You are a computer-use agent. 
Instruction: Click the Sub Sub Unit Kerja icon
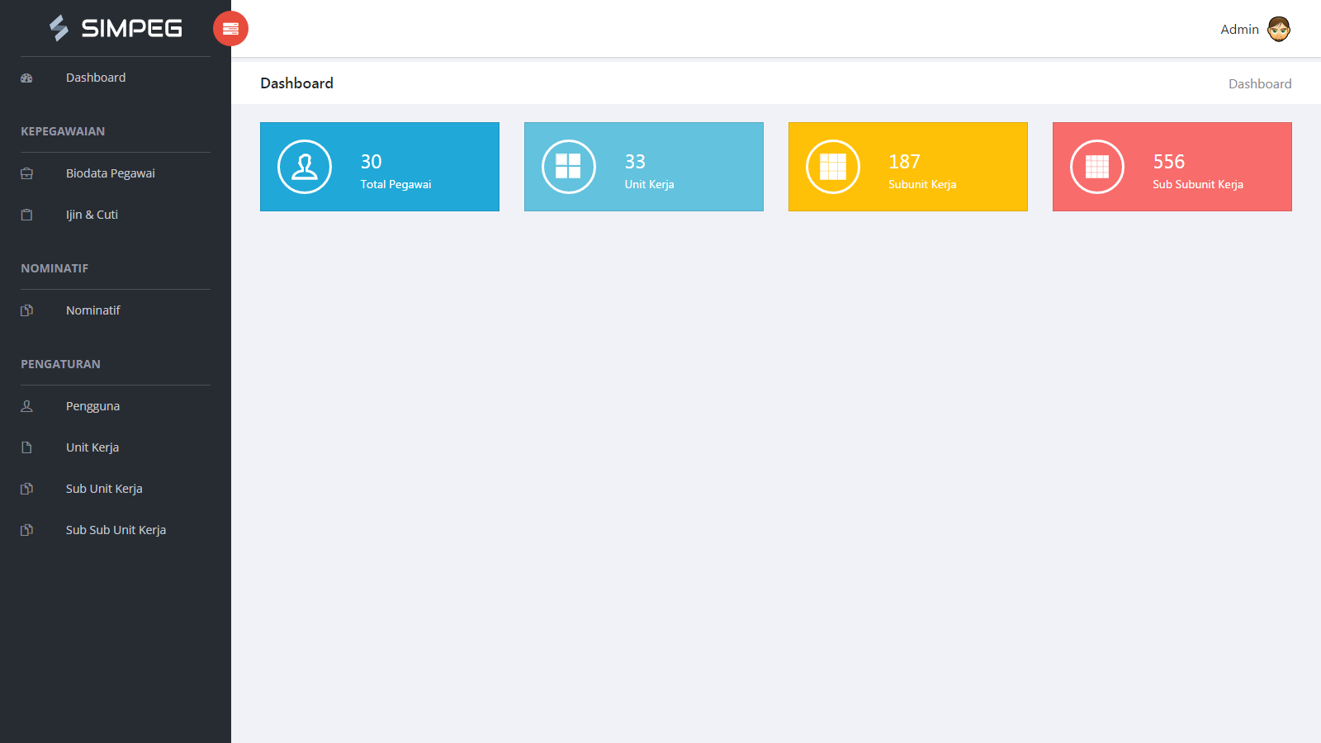tap(26, 530)
